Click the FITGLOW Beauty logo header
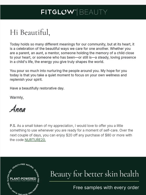Viewport: 146px width, 195px height. [74, 12]
